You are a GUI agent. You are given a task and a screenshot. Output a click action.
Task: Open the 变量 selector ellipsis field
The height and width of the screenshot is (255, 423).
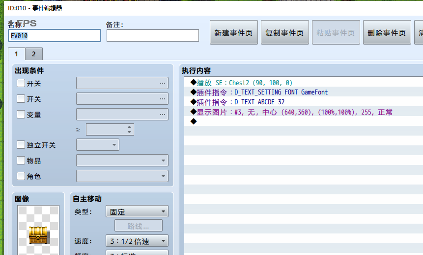[x=122, y=114]
